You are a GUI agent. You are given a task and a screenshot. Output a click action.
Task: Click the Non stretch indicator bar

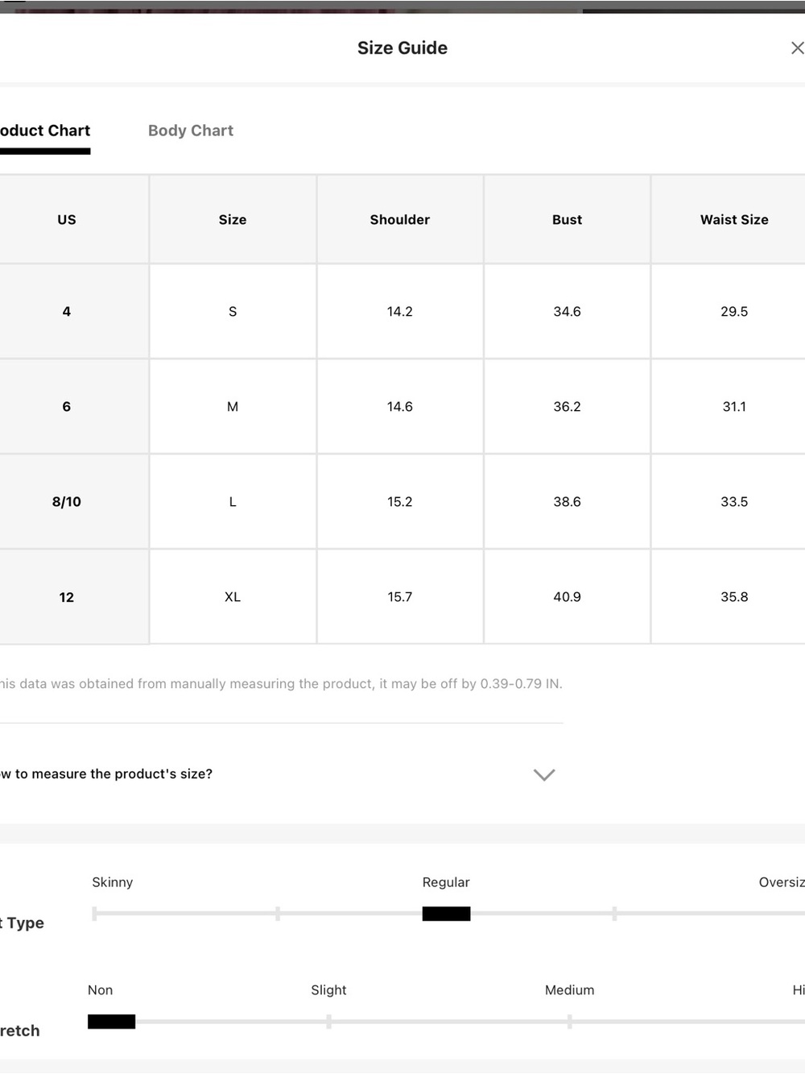[x=111, y=1022]
